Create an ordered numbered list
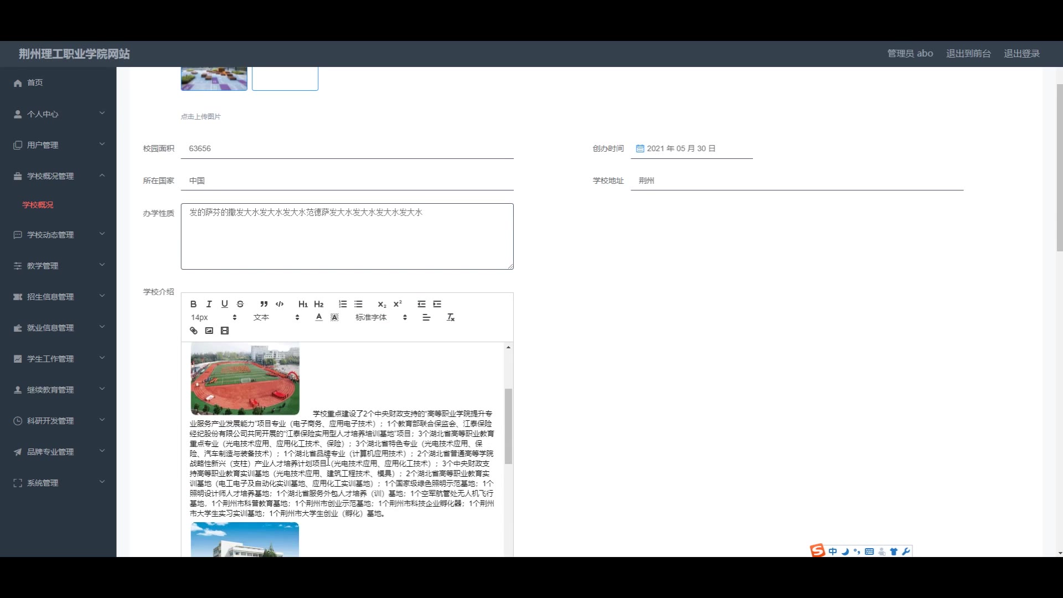This screenshot has width=1063, height=598. 343,304
